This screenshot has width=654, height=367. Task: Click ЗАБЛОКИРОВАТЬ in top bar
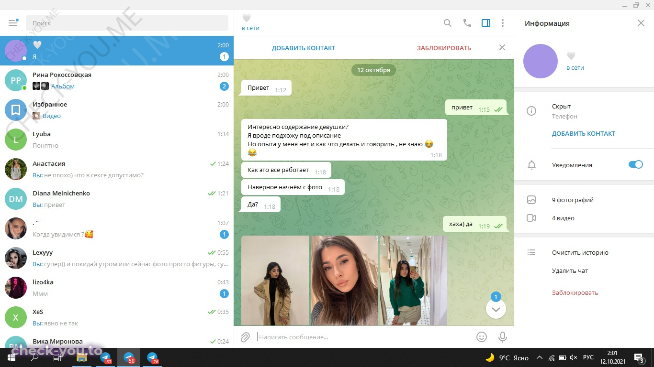click(x=444, y=48)
